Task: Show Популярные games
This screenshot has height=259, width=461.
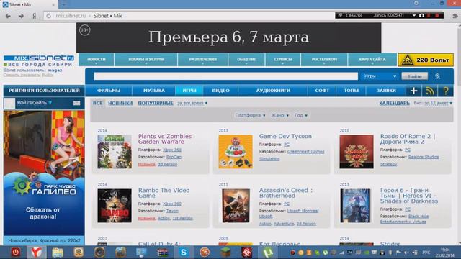Action: tap(156, 103)
